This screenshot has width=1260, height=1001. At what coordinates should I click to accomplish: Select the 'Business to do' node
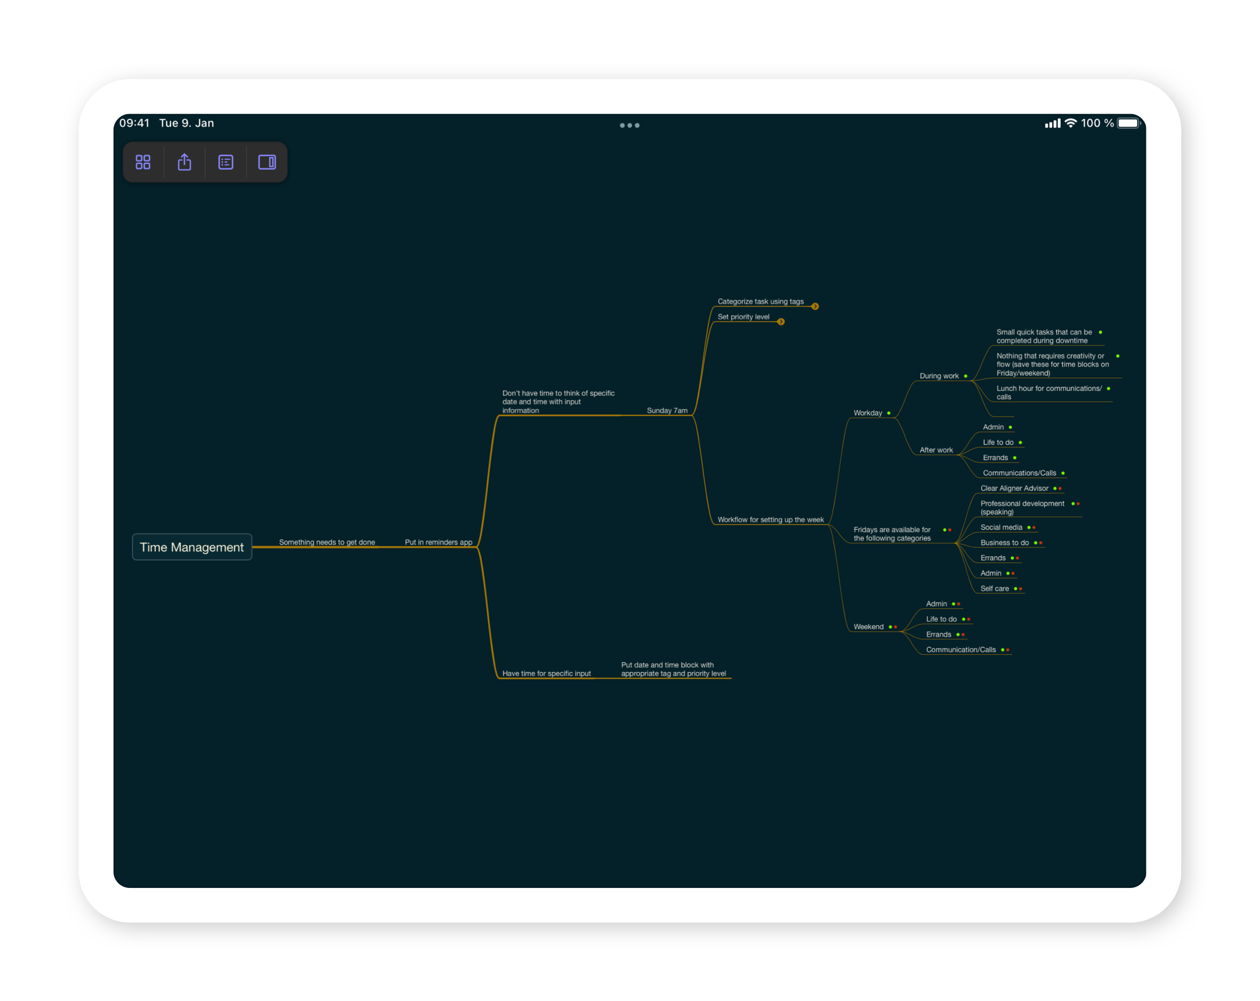pyautogui.click(x=1004, y=543)
